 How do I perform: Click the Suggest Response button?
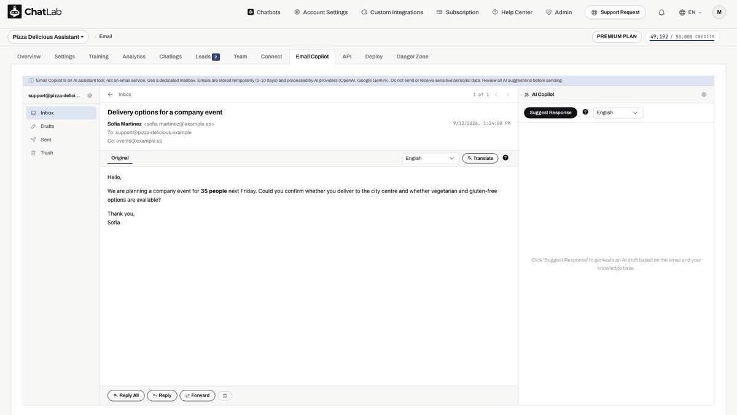click(x=550, y=113)
